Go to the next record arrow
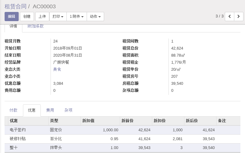Screen dimensions: 245x153 [x=239, y=17]
